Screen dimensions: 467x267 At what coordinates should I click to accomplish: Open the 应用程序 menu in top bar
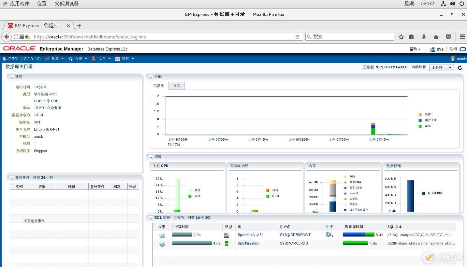[x=20, y=4]
